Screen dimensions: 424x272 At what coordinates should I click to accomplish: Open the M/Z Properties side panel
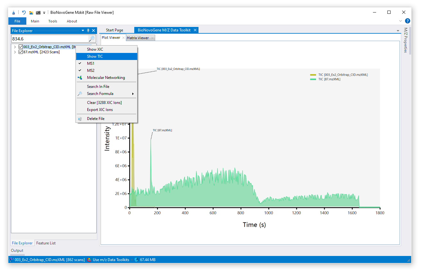tap(406, 40)
